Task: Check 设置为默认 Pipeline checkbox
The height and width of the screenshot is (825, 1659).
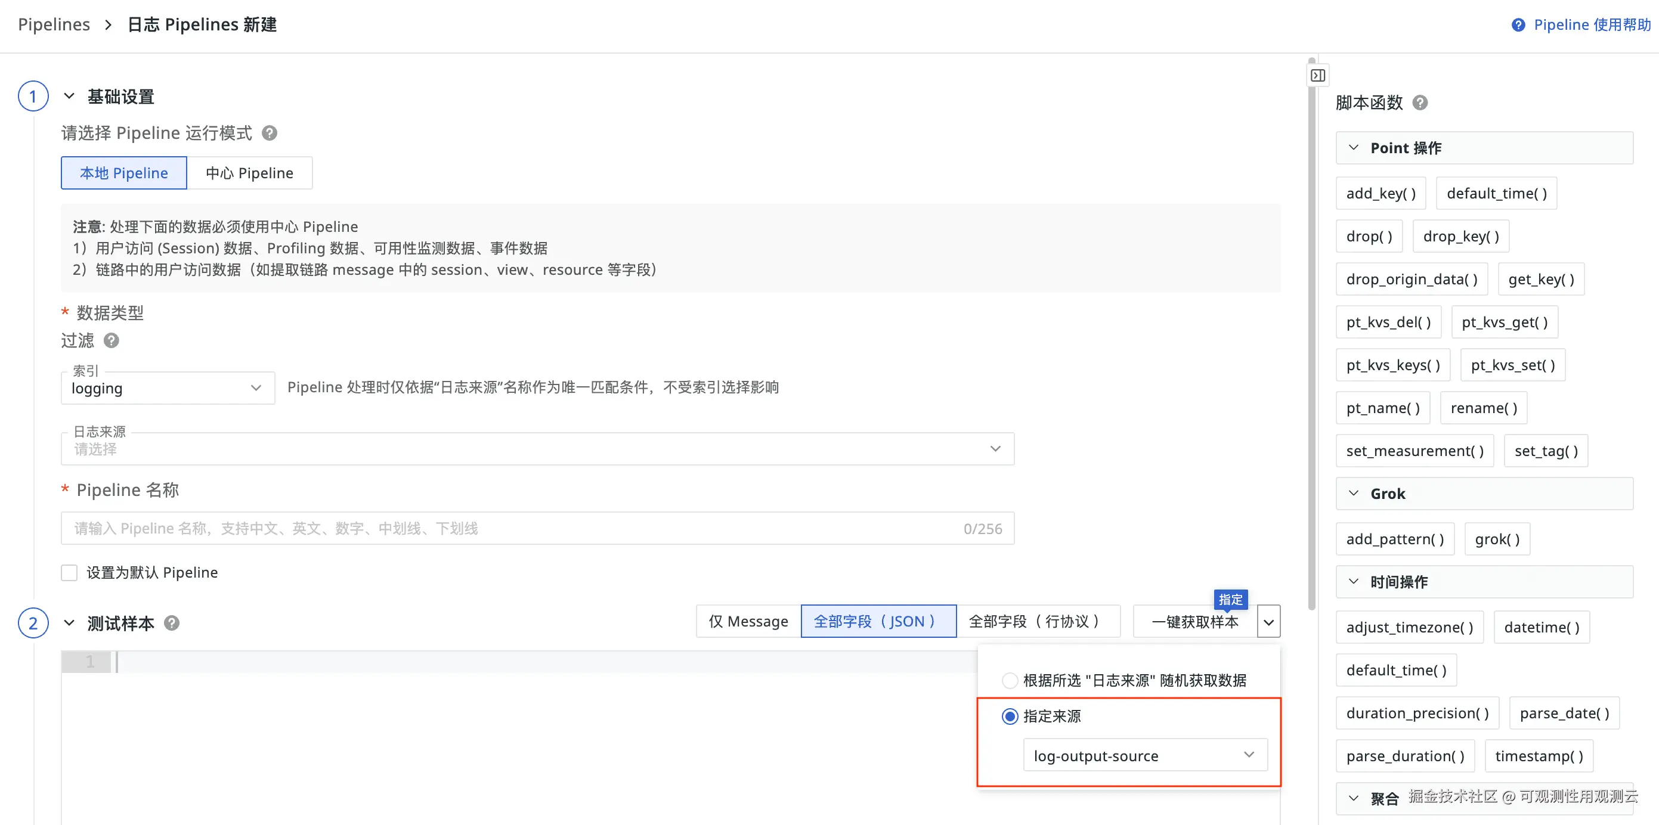Action: coord(70,572)
